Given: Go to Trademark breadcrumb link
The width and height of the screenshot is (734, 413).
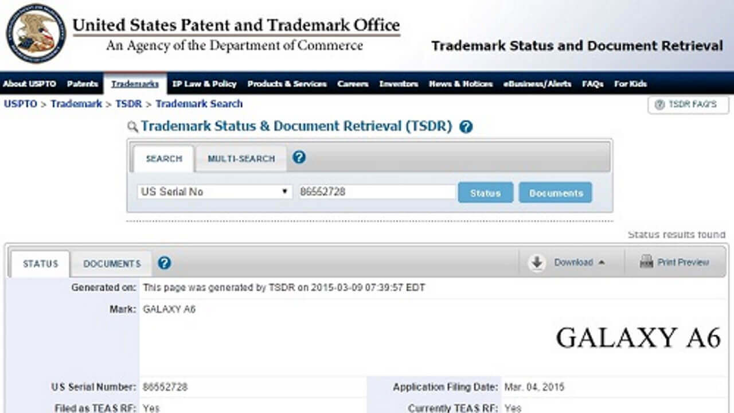Looking at the screenshot, I should pyautogui.click(x=76, y=104).
